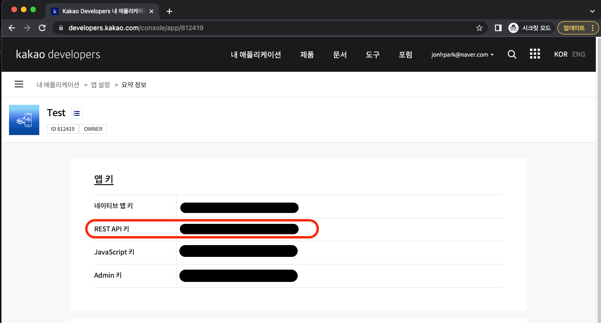Toggle the browser side panel icon
The image size is (601, 323).
pyautogui.click(x=498, y=28)
